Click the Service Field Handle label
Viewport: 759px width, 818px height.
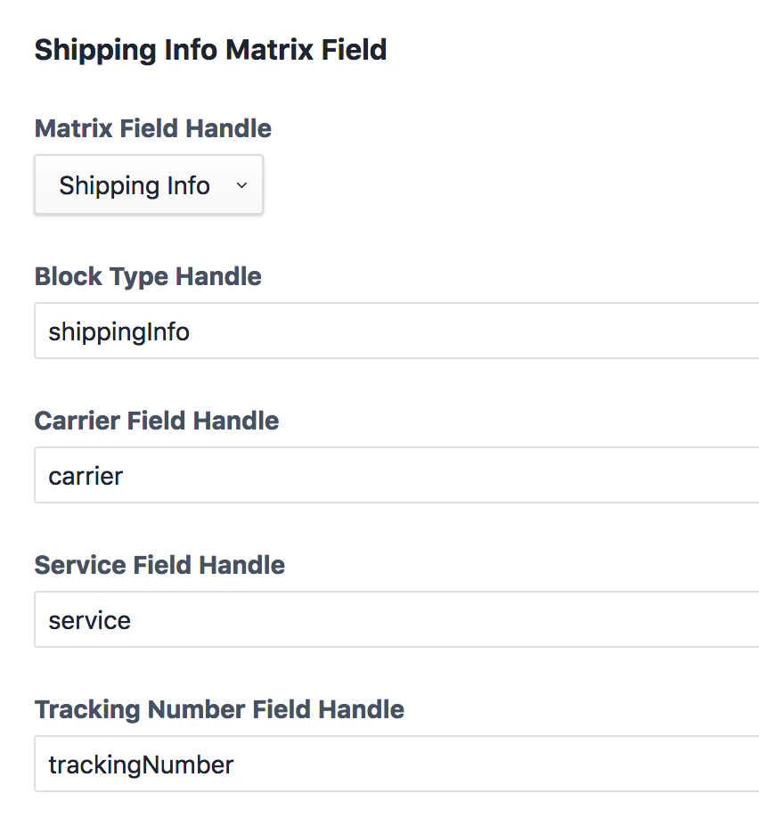point(159,565)
